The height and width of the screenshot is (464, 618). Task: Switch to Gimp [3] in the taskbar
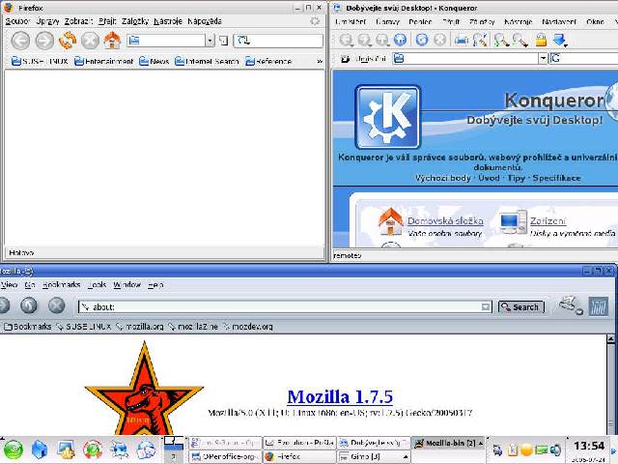click(x=374, y=457)
